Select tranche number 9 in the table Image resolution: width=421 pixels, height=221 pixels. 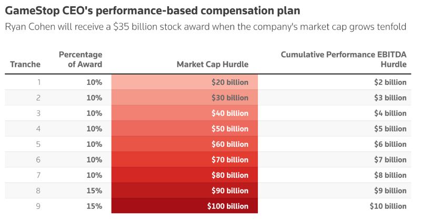click(x=38, y=206)
